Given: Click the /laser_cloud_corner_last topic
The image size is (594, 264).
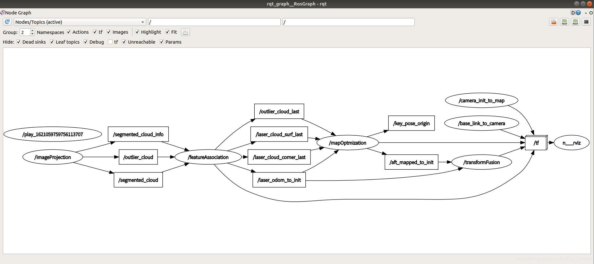Looking at the screenshot, I should (x=279, y=157).
